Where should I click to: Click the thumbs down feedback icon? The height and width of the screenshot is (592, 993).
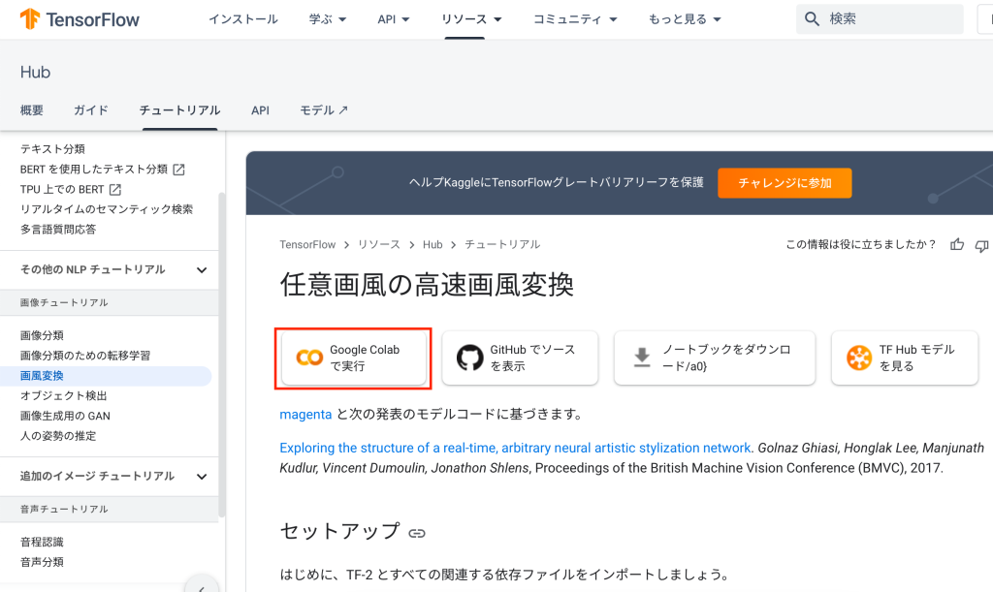point(981,245)
